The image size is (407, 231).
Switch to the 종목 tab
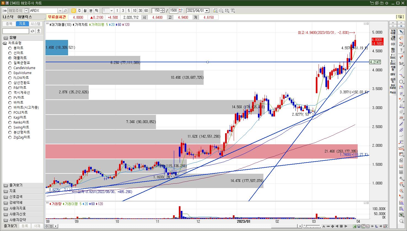[9, 24]
